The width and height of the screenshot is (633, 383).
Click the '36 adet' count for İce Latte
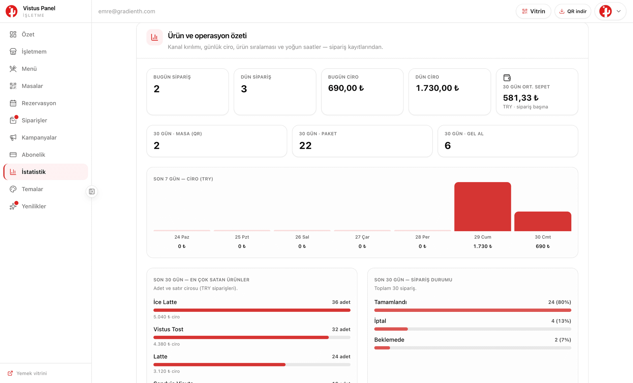click(341, 302)
